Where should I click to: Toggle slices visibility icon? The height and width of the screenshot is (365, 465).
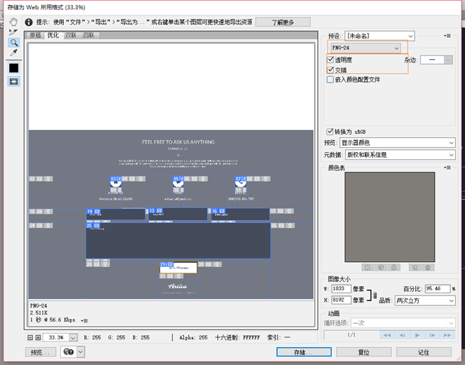[x=13, y=82]
